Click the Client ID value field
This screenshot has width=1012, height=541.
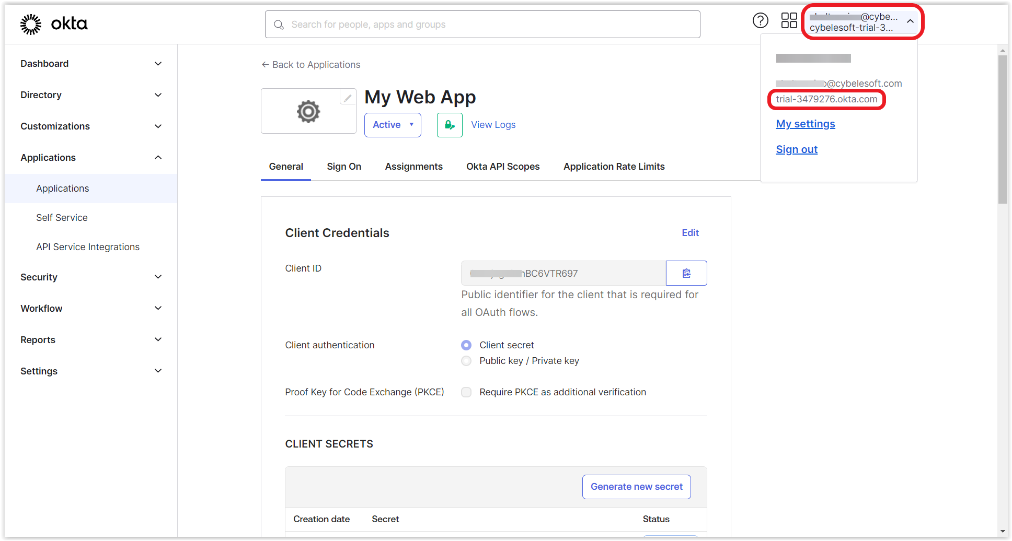coord(563,273)
